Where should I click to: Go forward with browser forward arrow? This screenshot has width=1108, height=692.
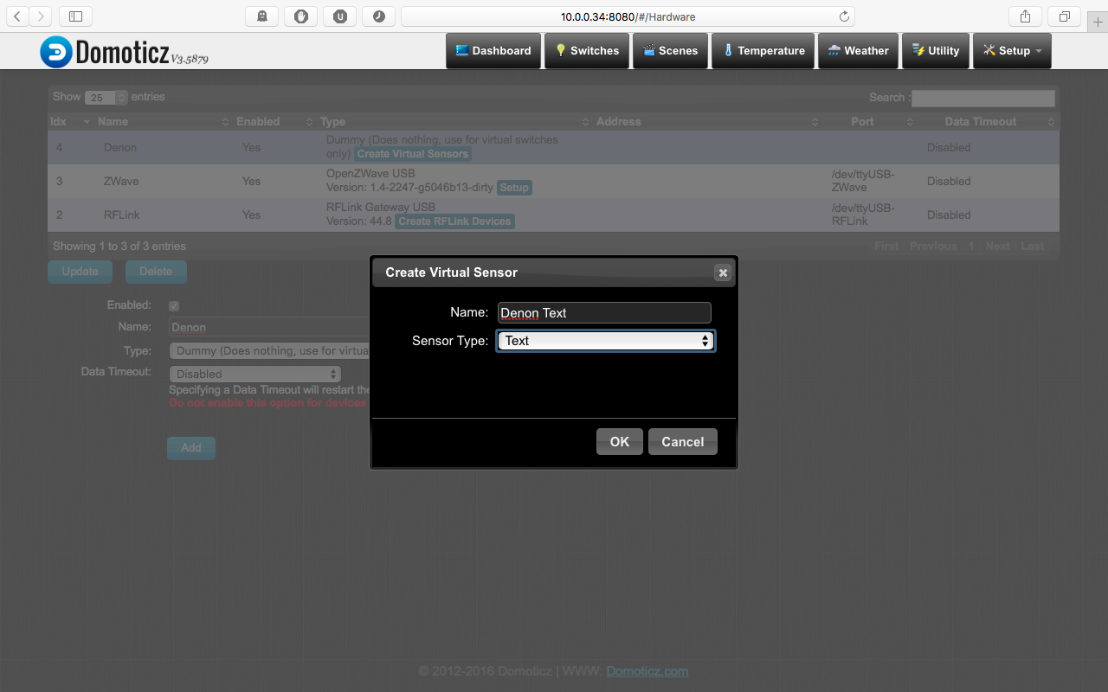tap(41, 16)
